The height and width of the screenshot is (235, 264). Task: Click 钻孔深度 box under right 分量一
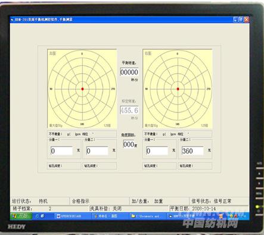tap(160, 166)
